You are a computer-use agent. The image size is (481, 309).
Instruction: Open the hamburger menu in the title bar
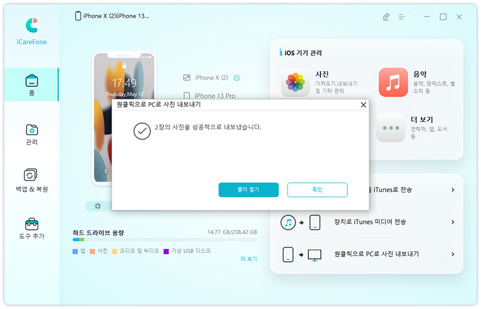pyautogui.click(x=402, y=17)
